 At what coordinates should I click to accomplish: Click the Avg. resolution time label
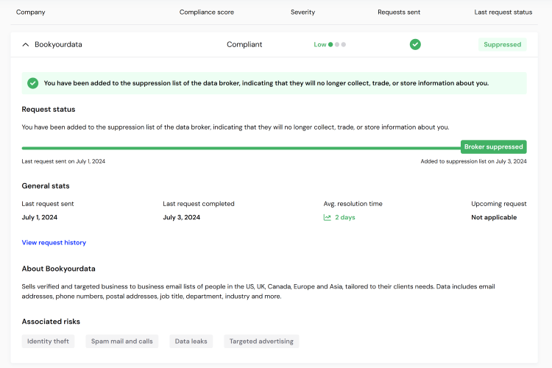pos(353,204)
